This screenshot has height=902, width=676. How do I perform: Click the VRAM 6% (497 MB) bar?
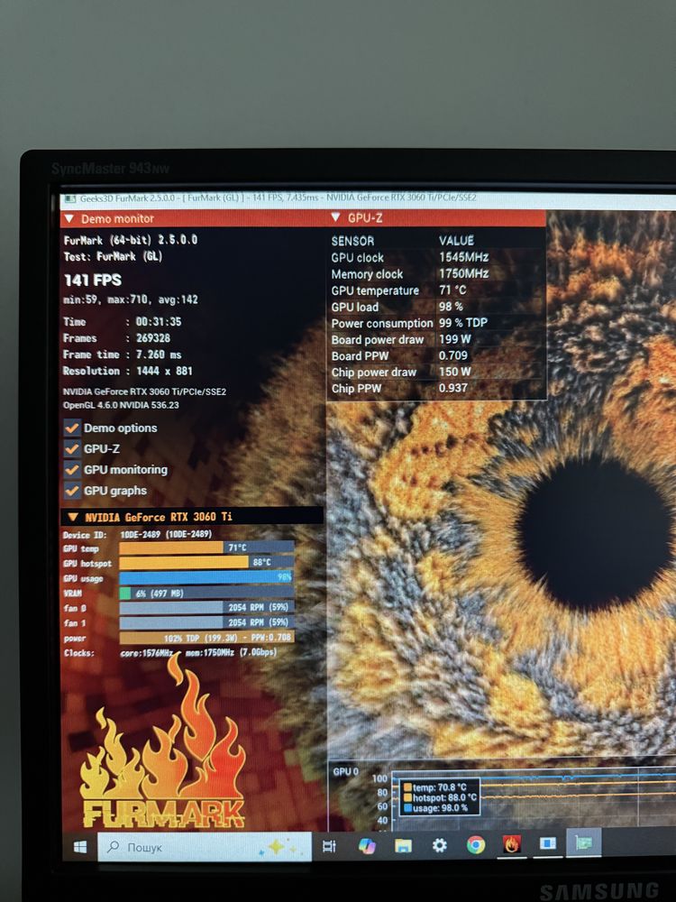[x=207, y=593]
